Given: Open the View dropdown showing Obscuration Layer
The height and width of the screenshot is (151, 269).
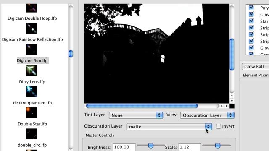Looking at the screenshot, I should click(x=207, y=115).
